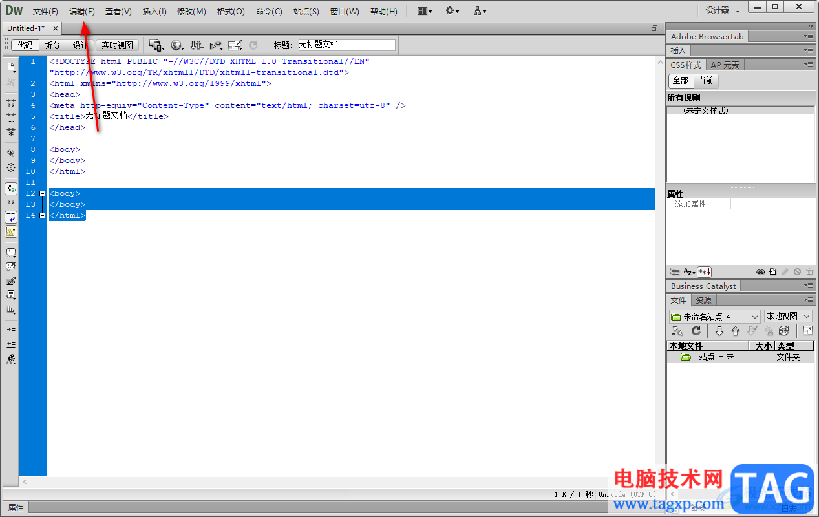Open the 帮助(H) menu
The height and width of the screenshot is (517, 819).
[384, 12]
